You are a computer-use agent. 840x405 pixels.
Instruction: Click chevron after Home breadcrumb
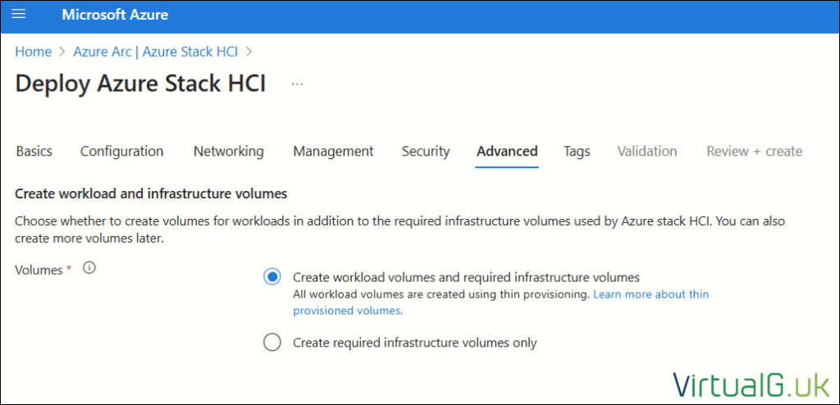coord(62,52)
